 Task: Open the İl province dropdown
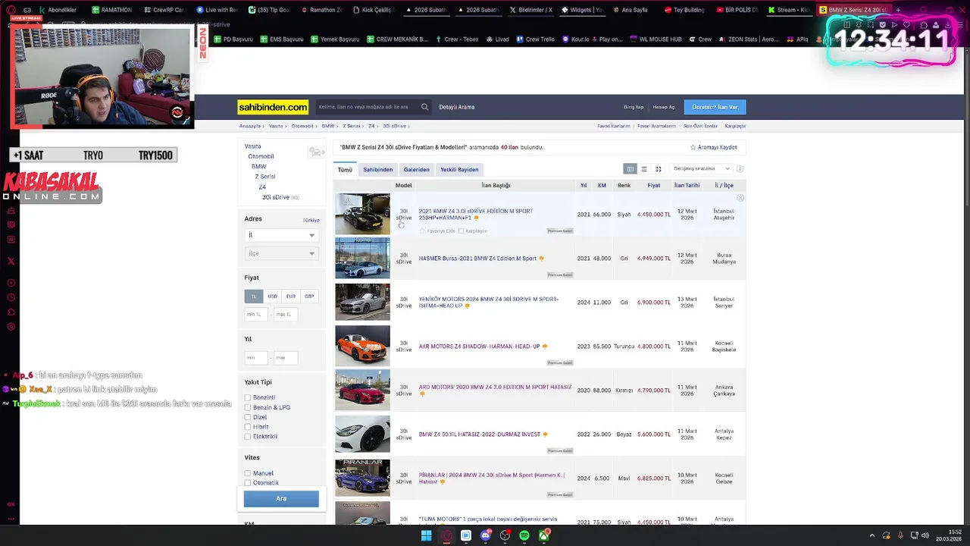pos(280,235)
